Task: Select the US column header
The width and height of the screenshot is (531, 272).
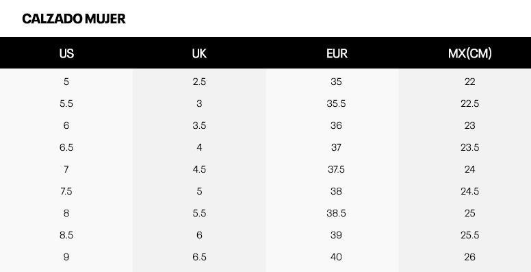Action: [66, 53]
